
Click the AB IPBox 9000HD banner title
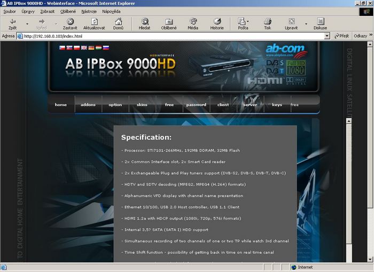120,64
